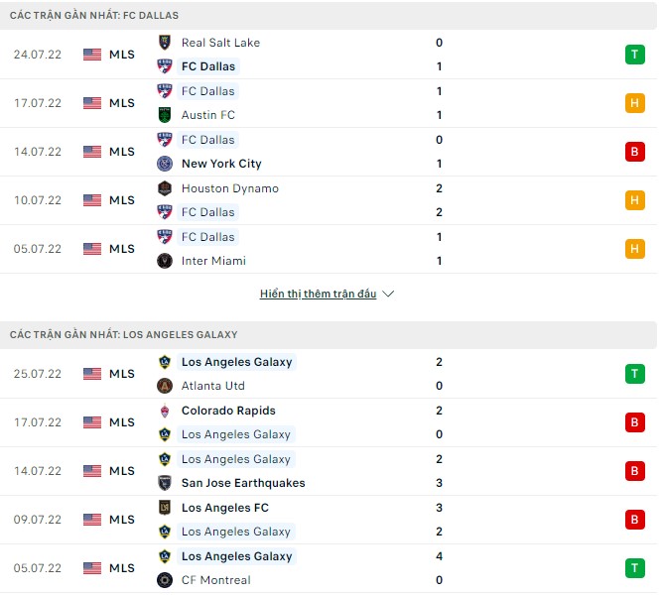Click 'Hiển thị thêm trận đấu' link
Viewport: 662px width, 595px height.
[318, 295]
